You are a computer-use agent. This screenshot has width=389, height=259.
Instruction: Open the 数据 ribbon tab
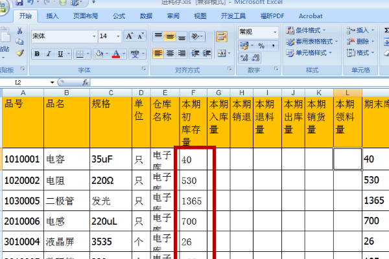[146, 16]
